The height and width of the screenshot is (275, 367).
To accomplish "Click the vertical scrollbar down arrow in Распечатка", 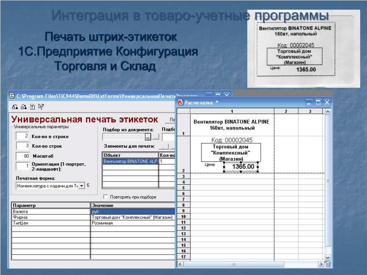I will [328, 257].
